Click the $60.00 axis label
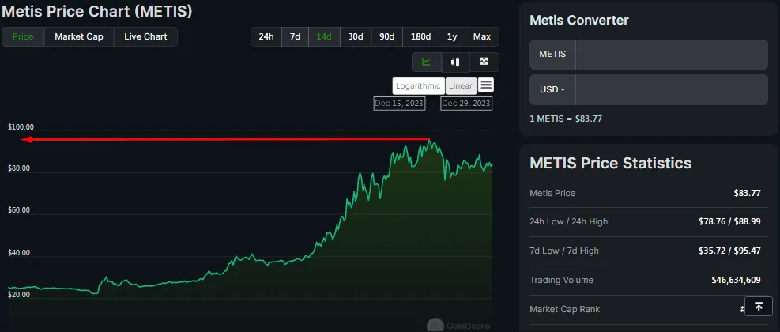 19,210
